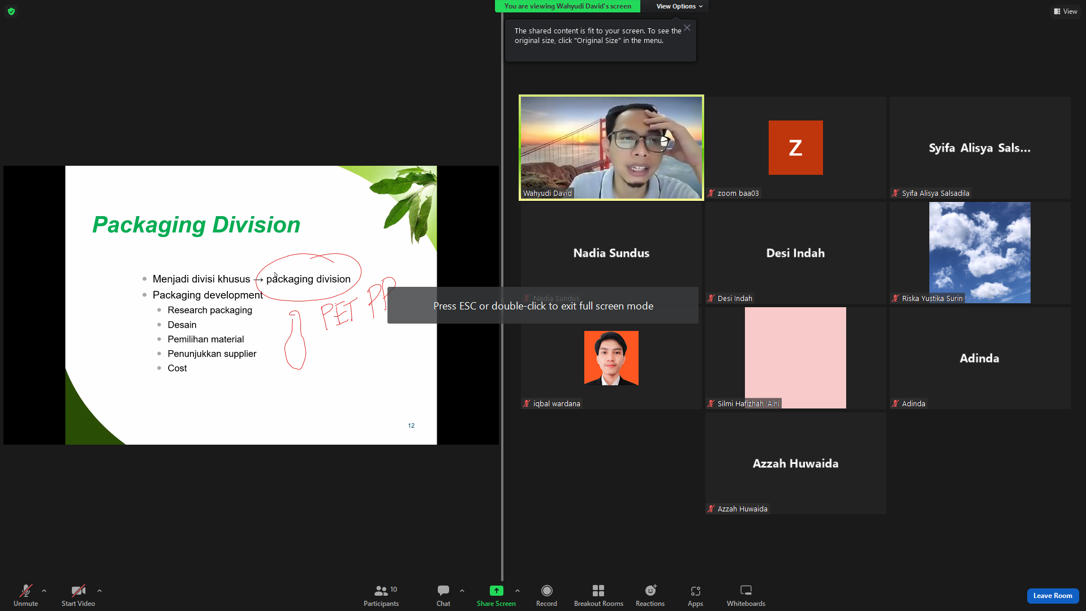Click the 'Research packaging' bullet on the slide
Screen dimensions: 1086x611
(x=210, y=310)
